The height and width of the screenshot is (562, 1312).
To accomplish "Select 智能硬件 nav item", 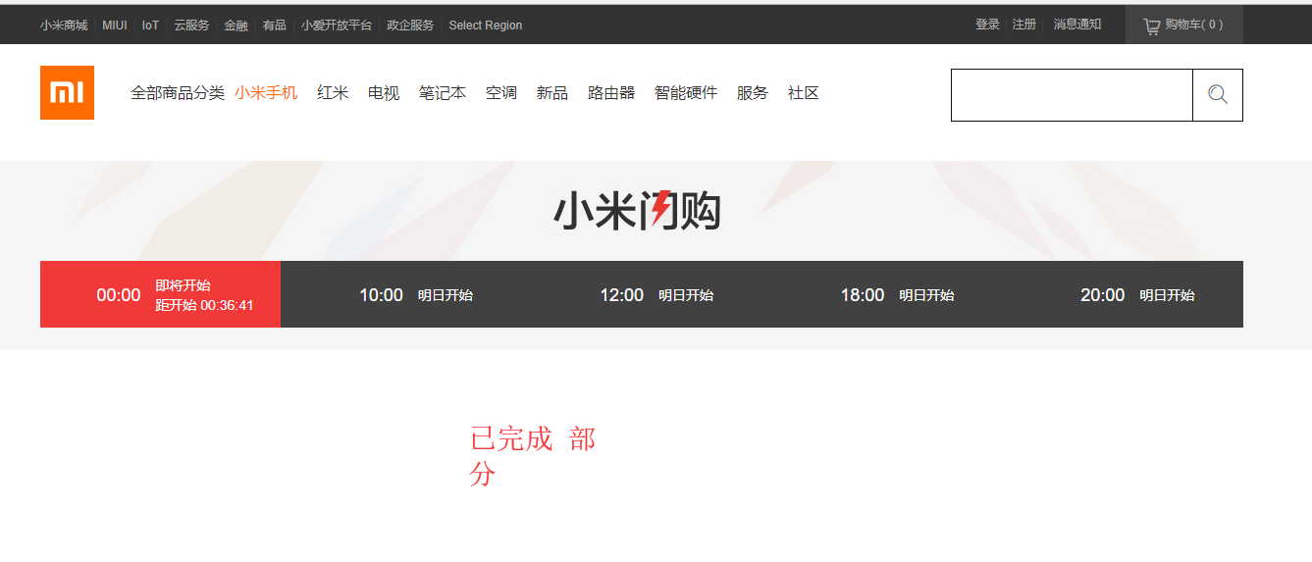I will [x=686, y=93].
